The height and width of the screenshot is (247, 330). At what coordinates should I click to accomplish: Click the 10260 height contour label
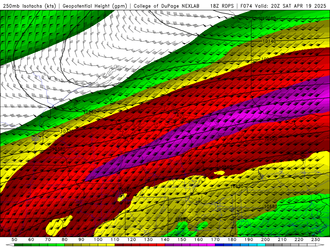pos(90,112)
